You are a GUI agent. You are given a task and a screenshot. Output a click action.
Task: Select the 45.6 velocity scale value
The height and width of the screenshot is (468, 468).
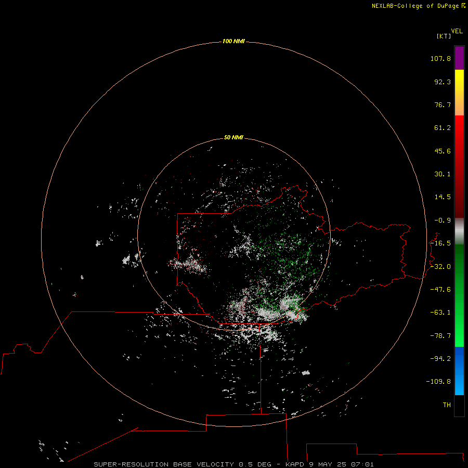coord(443,151)
